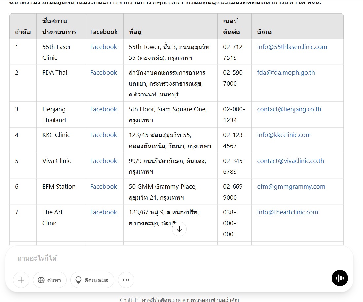The width and height of the screenshot is (363, 302).
Task: Open Facebook link for Lienjang Thailand
Action: pos(104,109)
